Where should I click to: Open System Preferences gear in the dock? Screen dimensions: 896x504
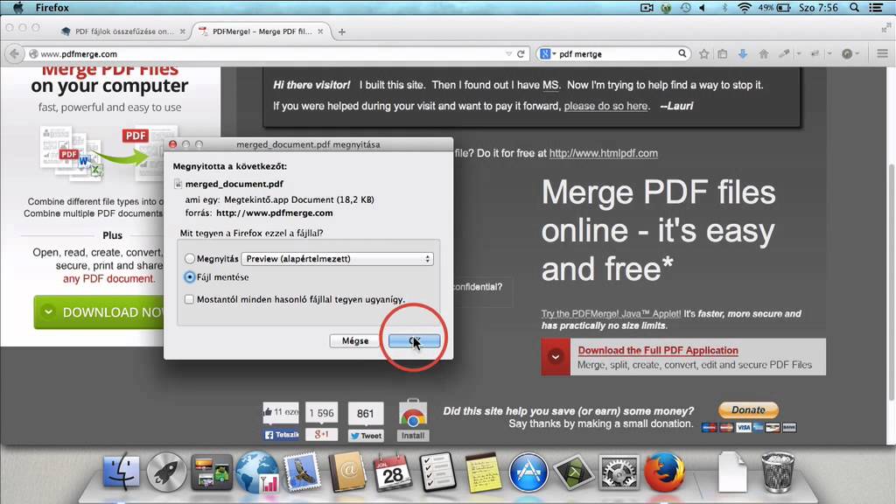click(619, 472)
